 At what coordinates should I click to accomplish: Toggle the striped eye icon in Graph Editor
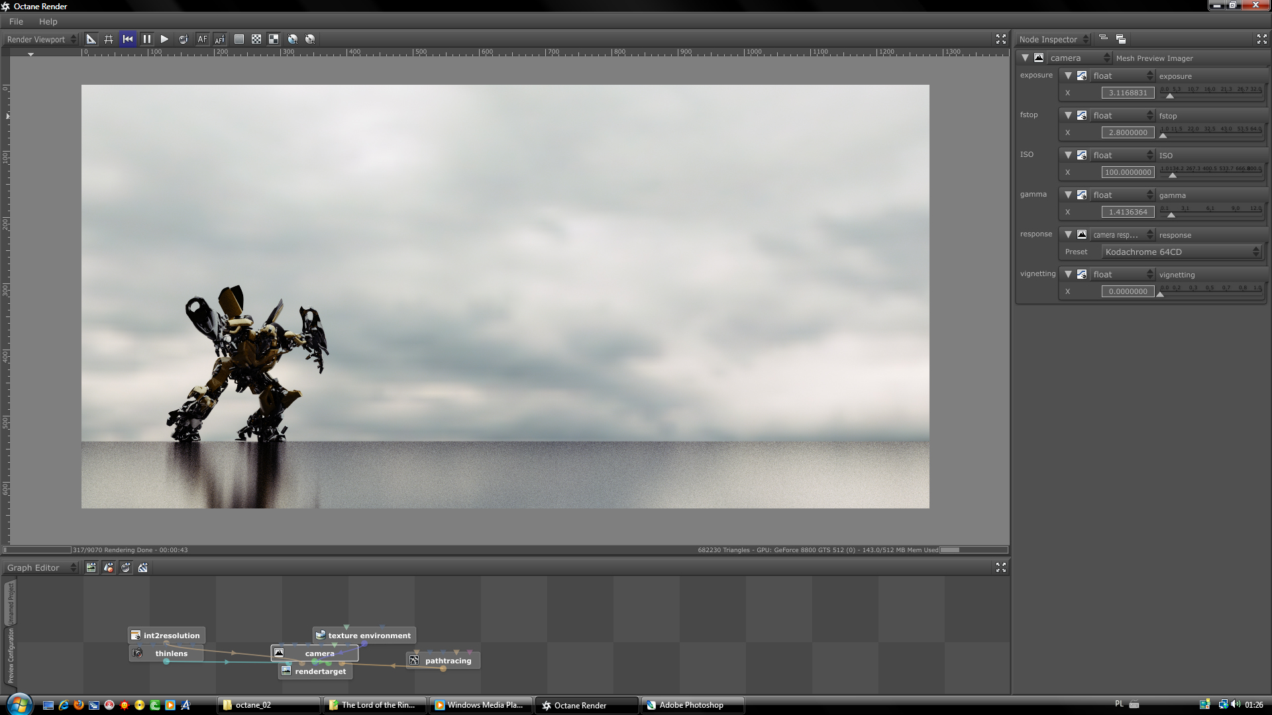(x=142, y=567)
